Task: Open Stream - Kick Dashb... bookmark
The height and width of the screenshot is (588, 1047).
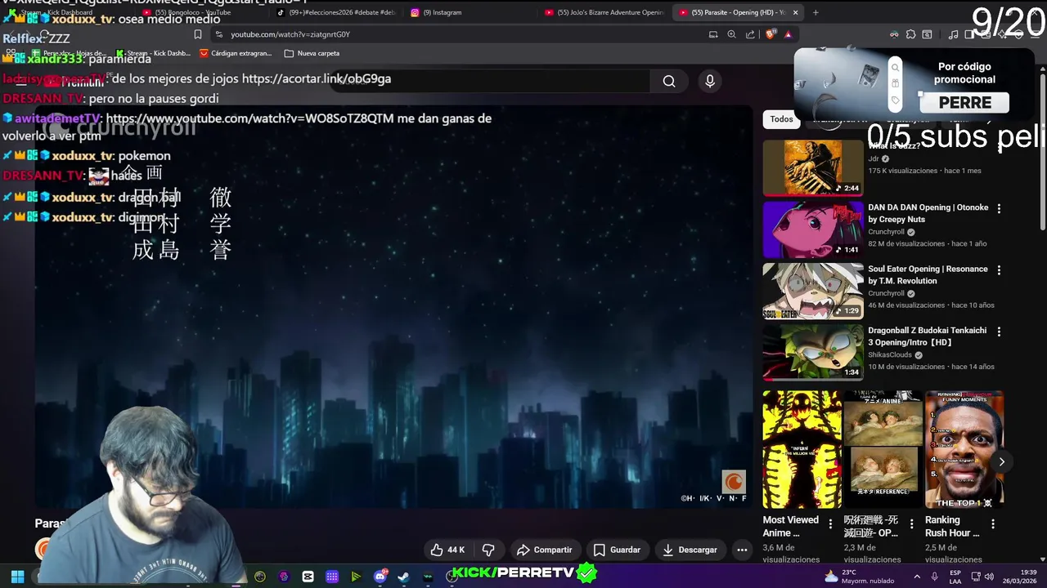Action: (x=155, y=53)
